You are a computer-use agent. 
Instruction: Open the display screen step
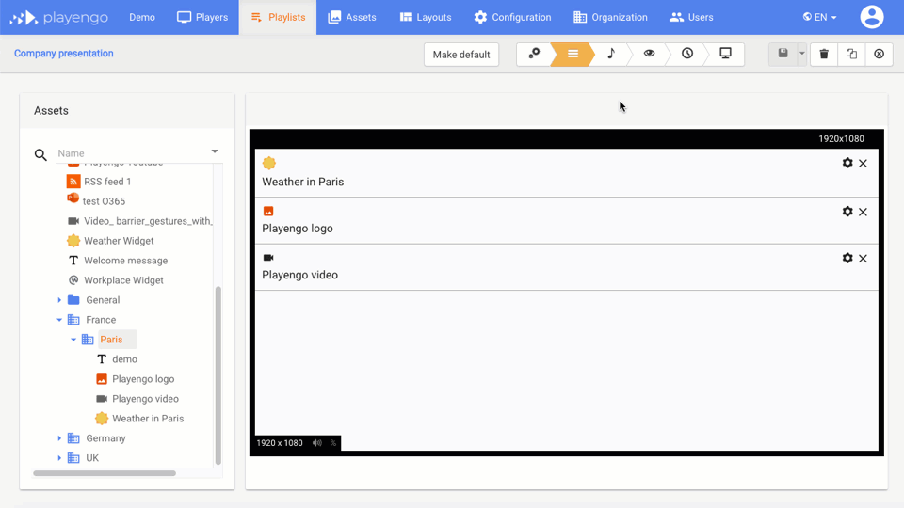[x=725, y=54]
